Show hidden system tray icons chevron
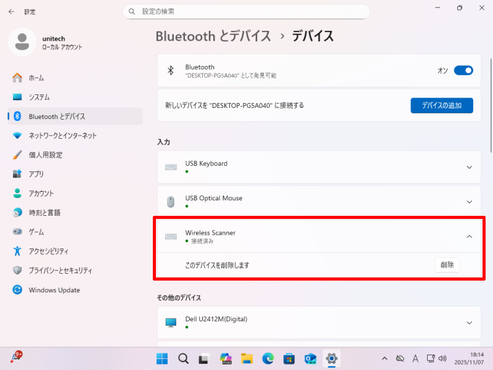This screenshot has width=493, height=370. click(385, 358)
